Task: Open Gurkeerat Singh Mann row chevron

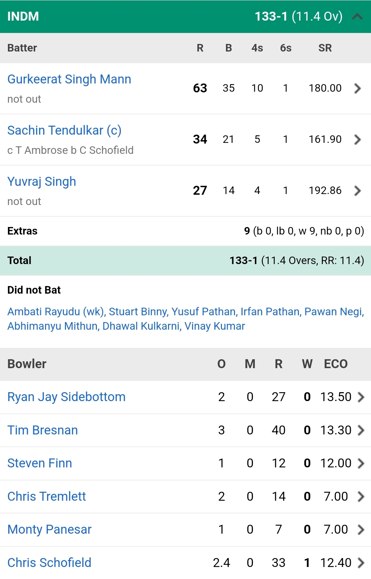Action: (357, 88)
